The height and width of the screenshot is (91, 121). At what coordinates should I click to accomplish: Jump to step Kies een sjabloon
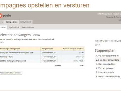click(x=106, y=64)
